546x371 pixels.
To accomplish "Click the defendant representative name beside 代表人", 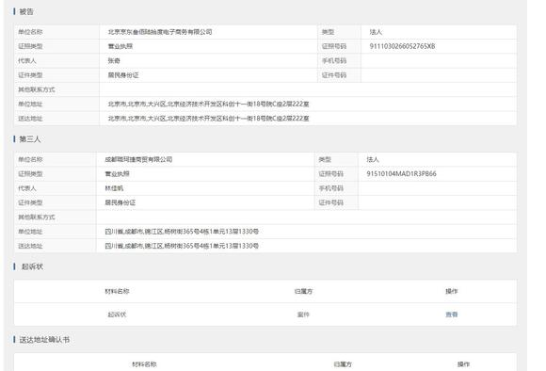I will tap(114, 60).
